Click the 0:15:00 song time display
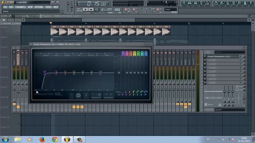 tap(94, 4)
